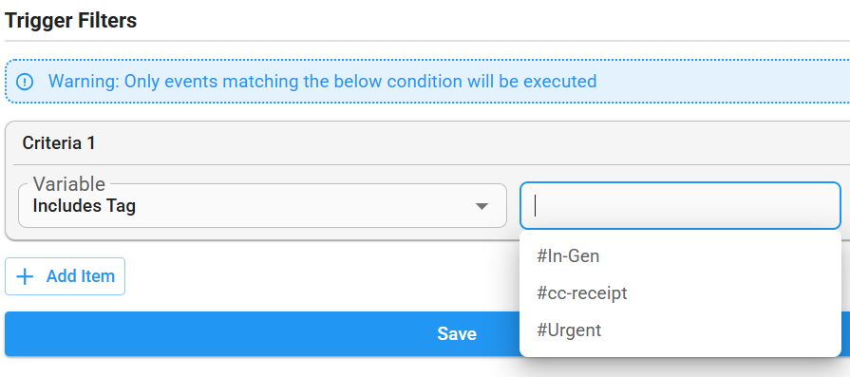Click the Save label on the blue bar
This screenshot has height=377, width=850.
pos(457,333)
